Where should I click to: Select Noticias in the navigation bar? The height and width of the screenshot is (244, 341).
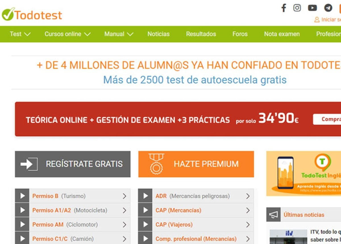[x=158, y=34]
